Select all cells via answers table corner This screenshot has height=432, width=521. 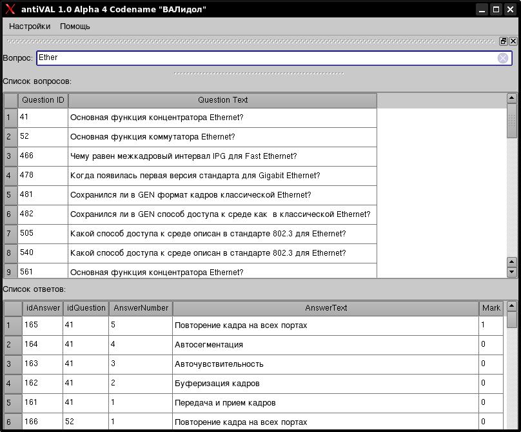13,309
